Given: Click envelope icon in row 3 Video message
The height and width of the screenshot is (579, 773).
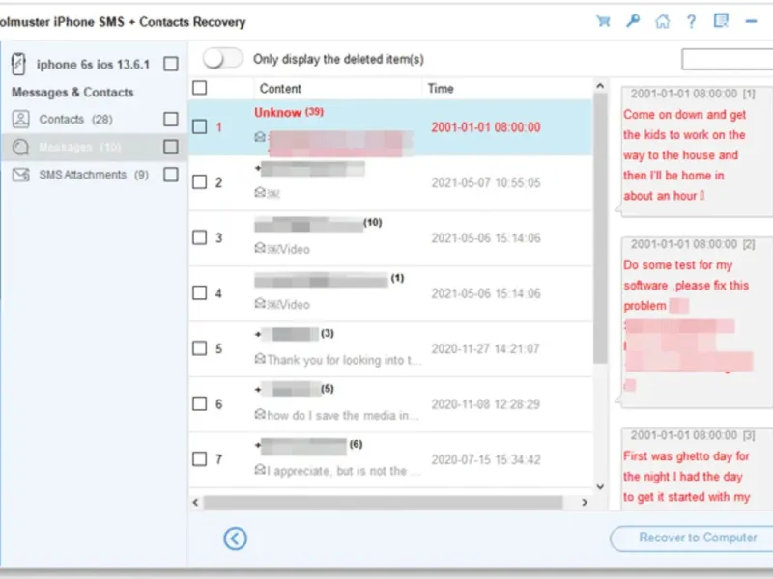Looking at the screenshot, I should coord(260,248).
